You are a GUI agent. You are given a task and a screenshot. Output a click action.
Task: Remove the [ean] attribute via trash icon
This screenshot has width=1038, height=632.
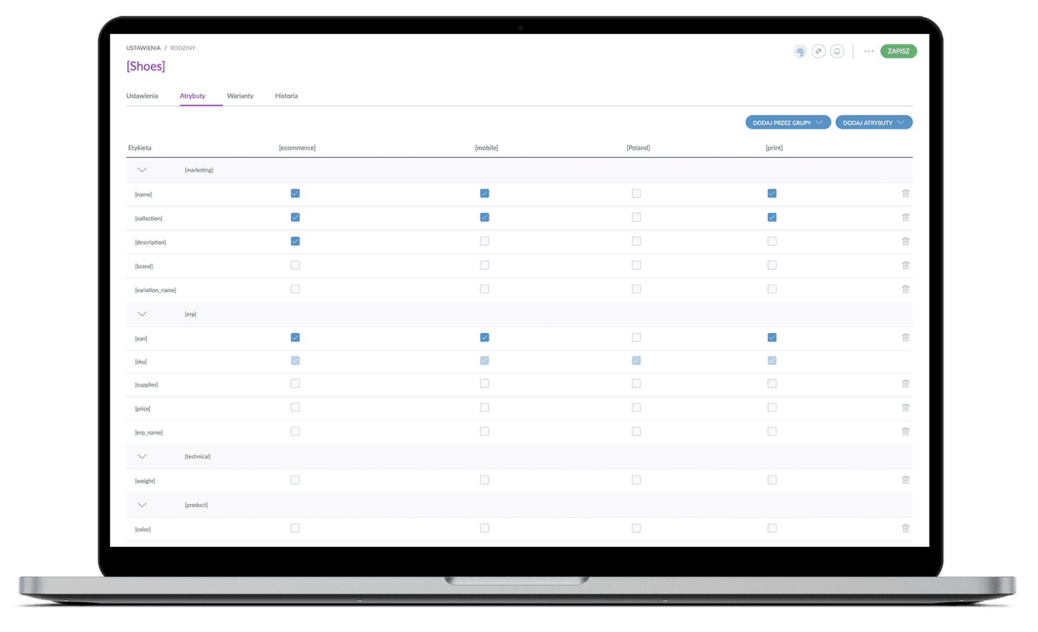coord(905,338)
